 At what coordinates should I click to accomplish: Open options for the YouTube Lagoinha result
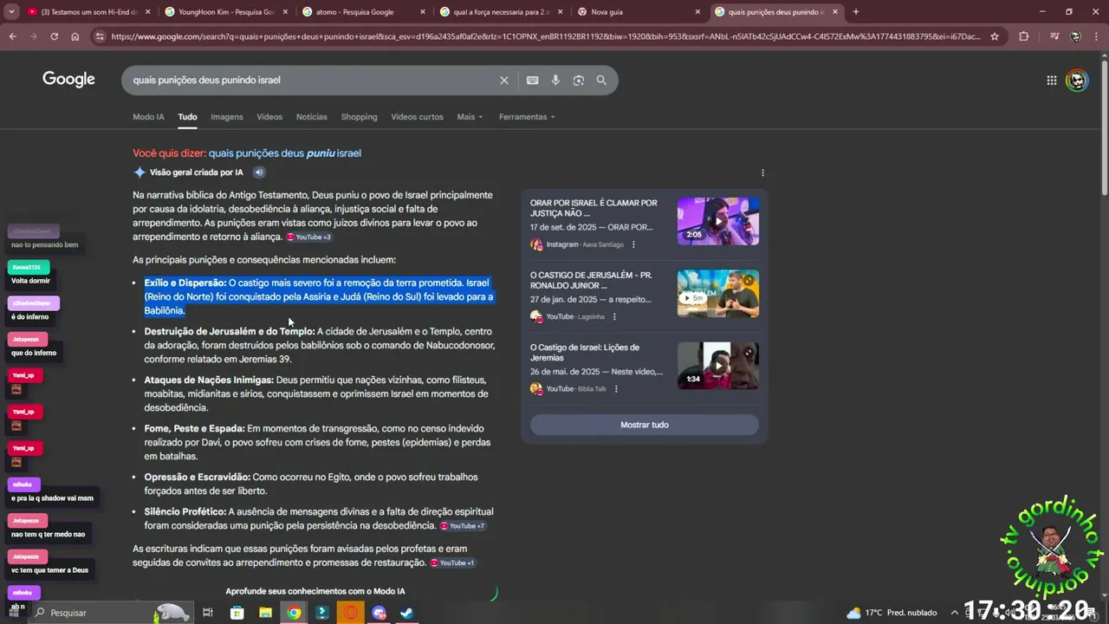613,316
